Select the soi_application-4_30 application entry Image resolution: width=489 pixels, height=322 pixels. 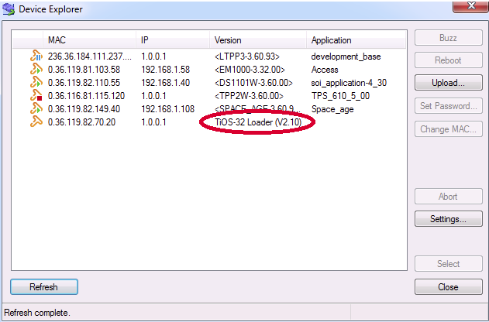[x=348, y=83]
